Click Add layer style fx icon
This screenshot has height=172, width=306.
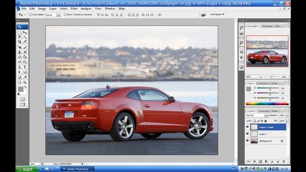coord(254,161)
